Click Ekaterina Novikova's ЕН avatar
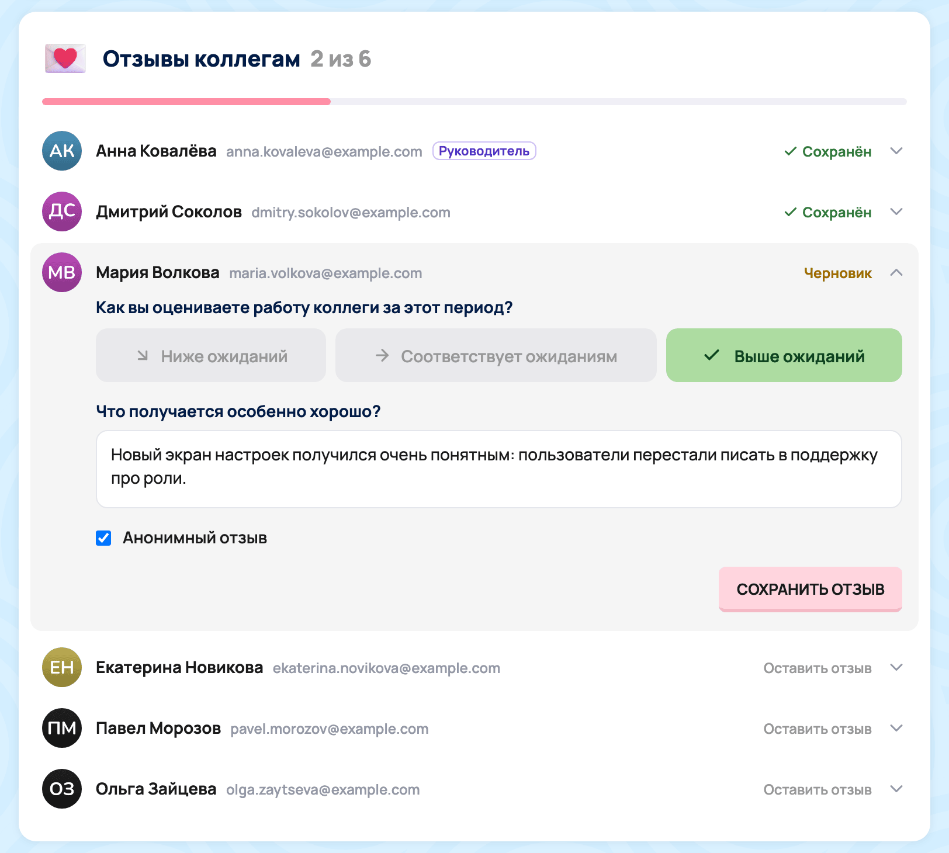Viewport: 949px width, 853px height. pos(62,667)
